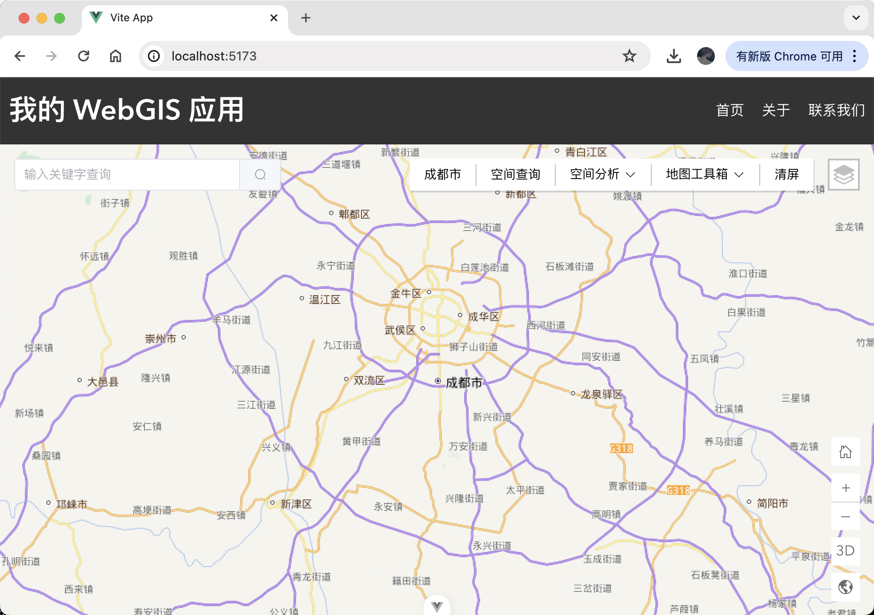The height and width of the screenshot is (615, 874).
Task: Open the Chrome profile avatar
Action: coord(706,56)
